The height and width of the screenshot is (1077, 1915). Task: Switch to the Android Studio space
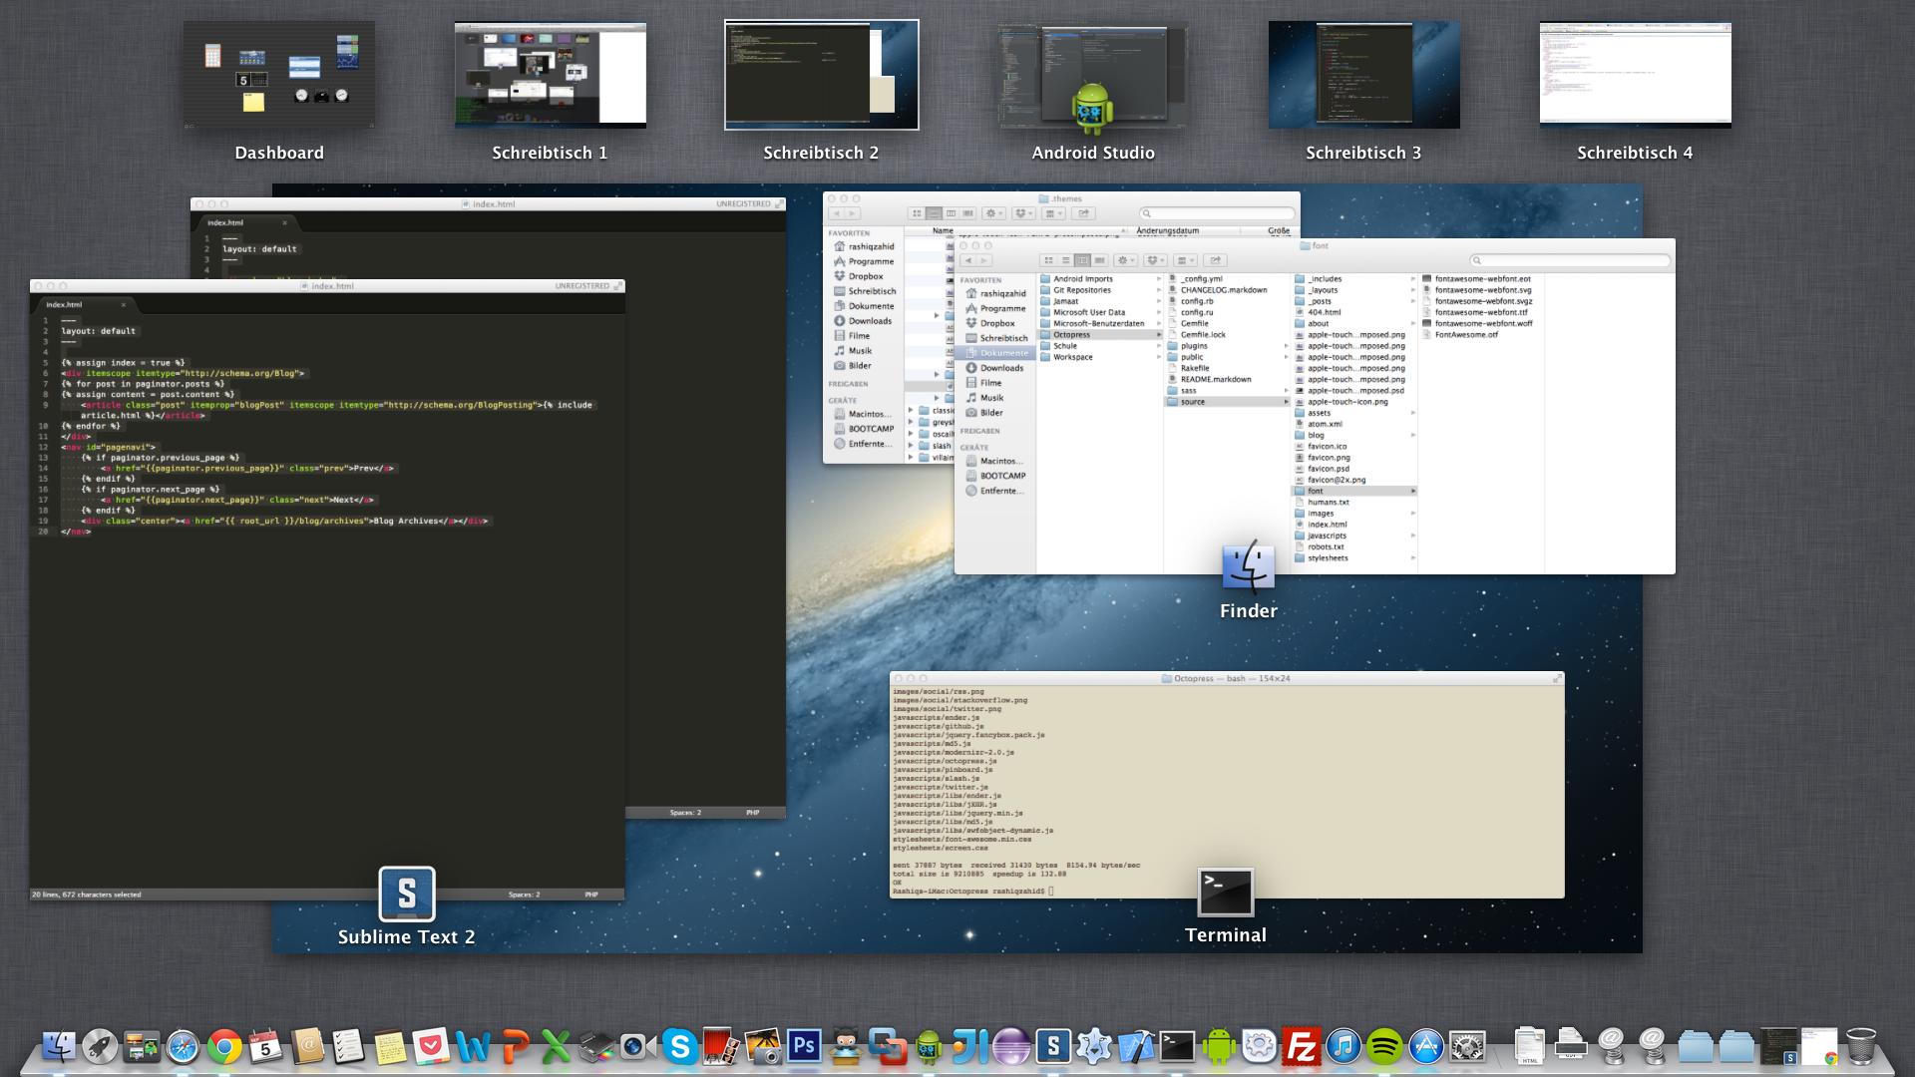pos(1093,75)
